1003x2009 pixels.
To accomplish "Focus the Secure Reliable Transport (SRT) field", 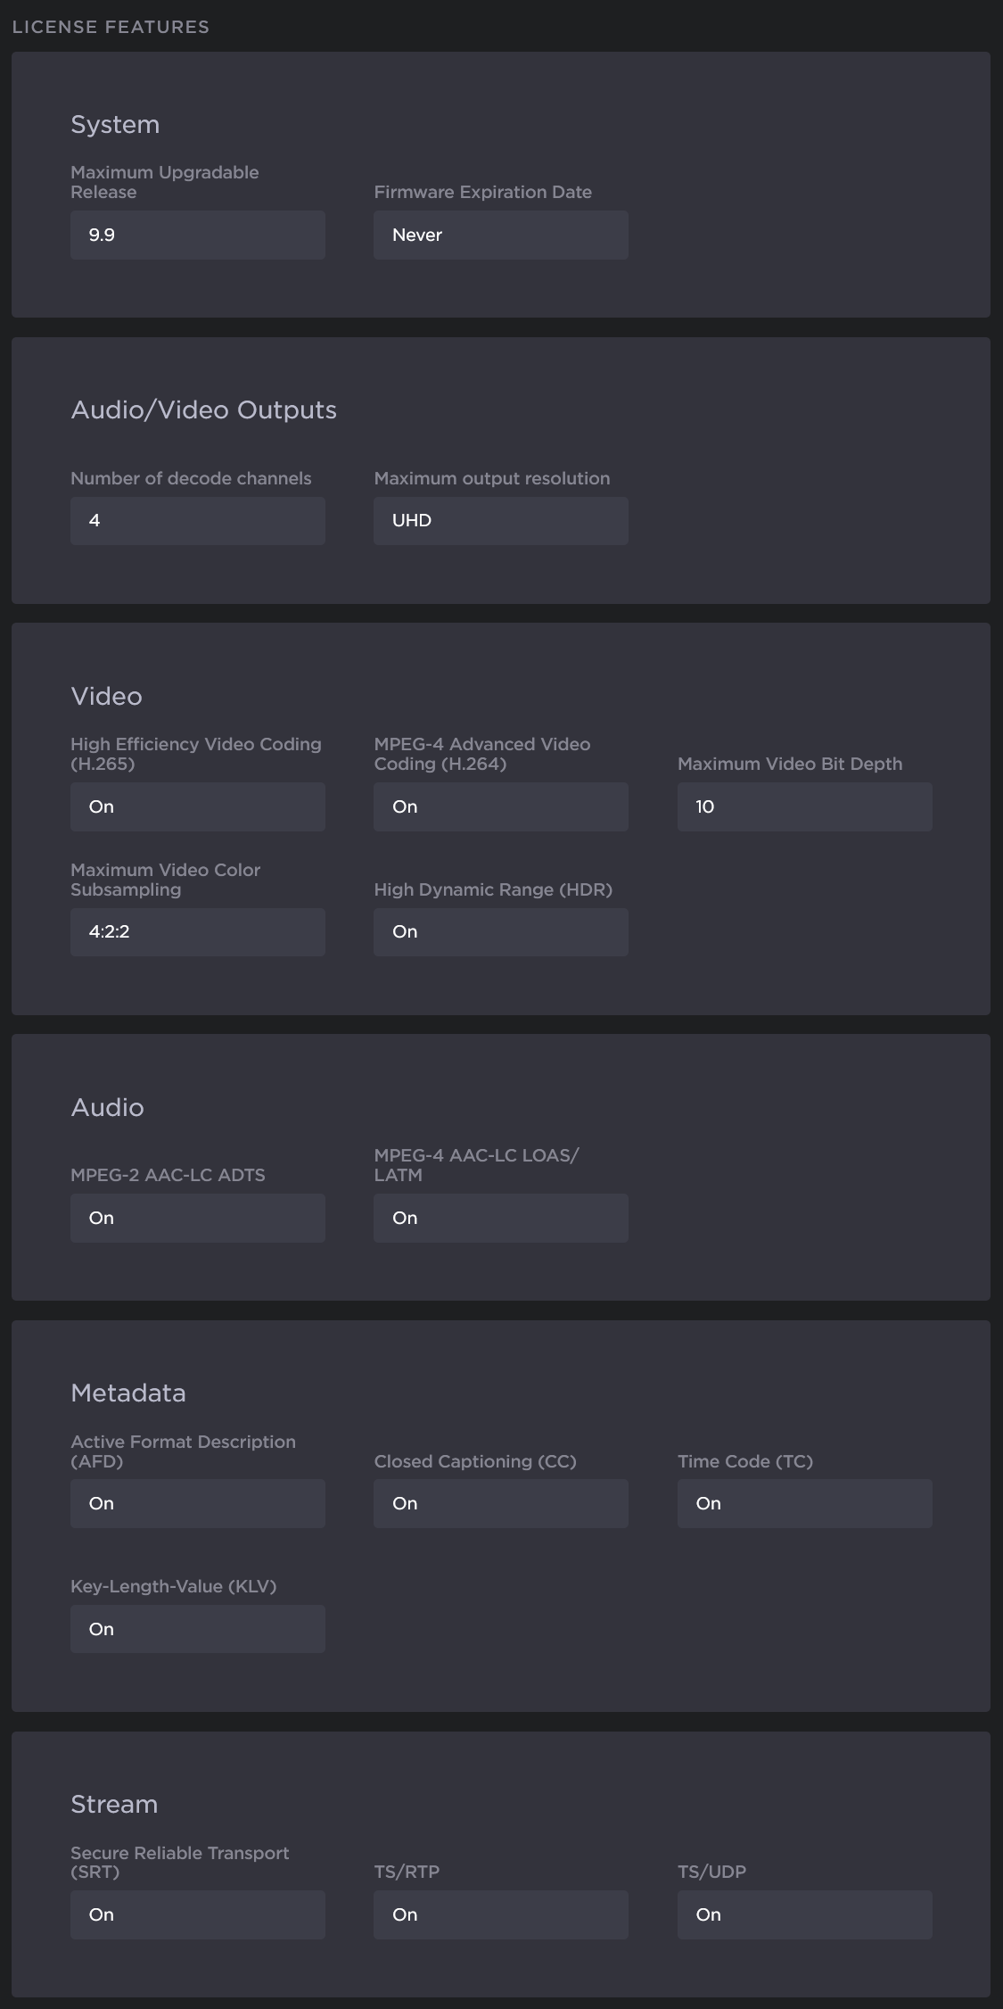I will tap(197, 1914).
